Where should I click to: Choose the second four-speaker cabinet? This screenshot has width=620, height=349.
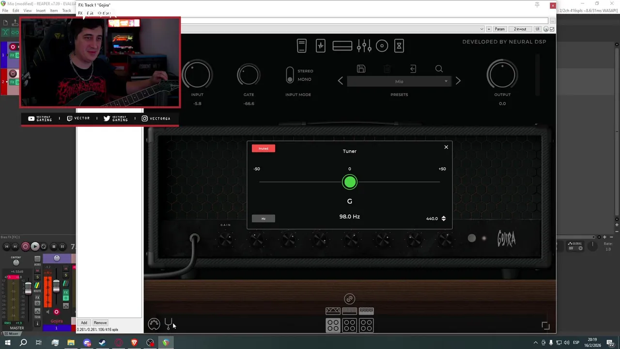pos(349,325)
